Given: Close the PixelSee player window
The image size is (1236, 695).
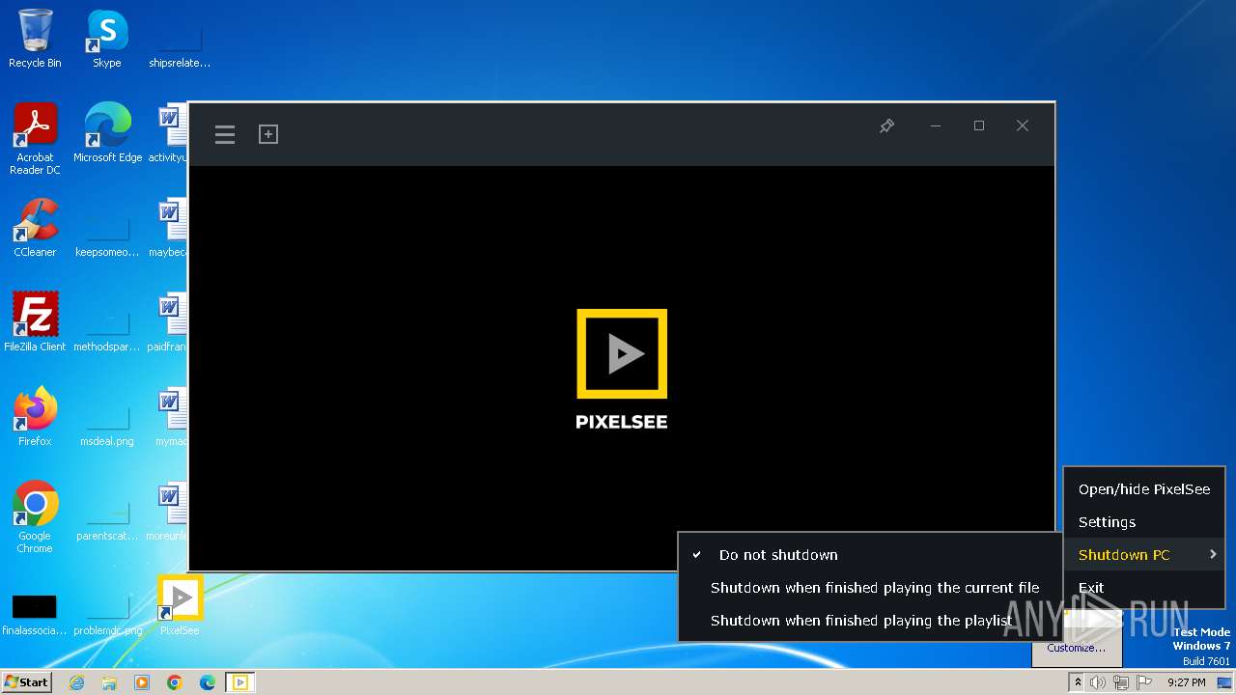Looking at the screenshot, I should (x=1023, y=125).
